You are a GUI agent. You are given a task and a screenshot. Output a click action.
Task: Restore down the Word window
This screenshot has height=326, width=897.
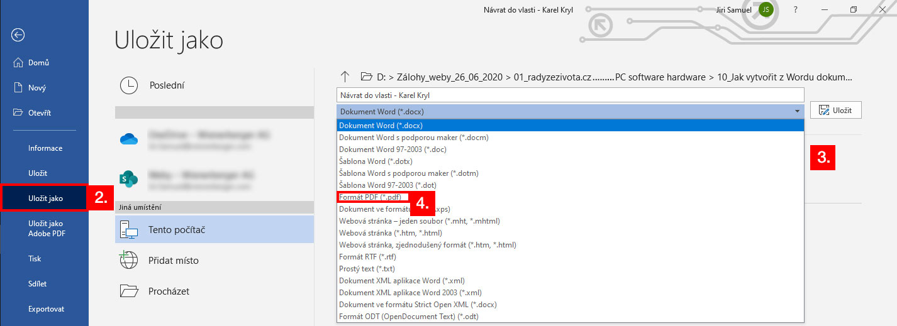pos(854,9)
